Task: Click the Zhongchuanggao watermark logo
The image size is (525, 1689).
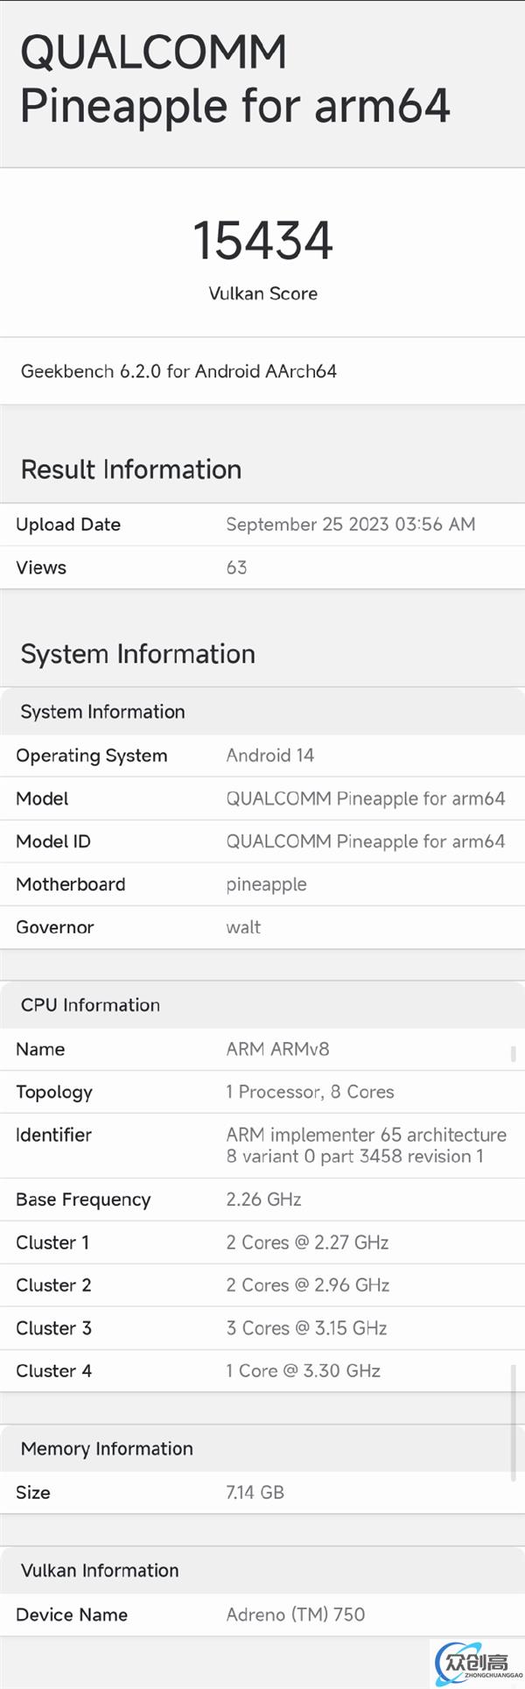Action: coord(478,1661)
